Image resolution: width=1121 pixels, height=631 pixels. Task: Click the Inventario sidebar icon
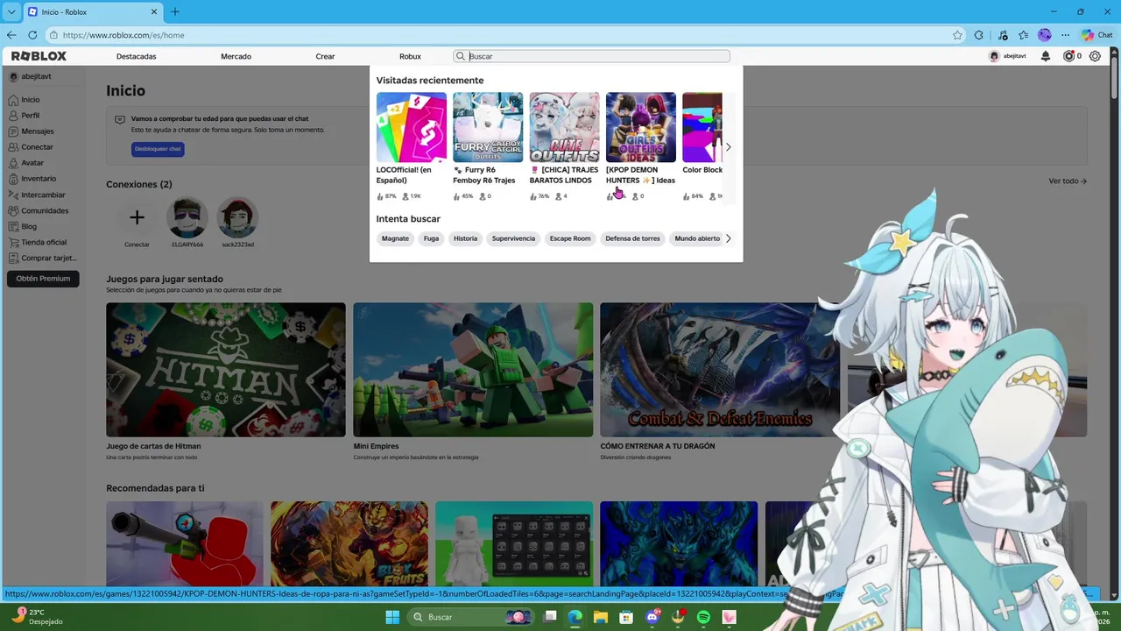(13, 179)
